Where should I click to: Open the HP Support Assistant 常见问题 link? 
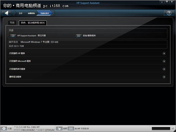31,35
